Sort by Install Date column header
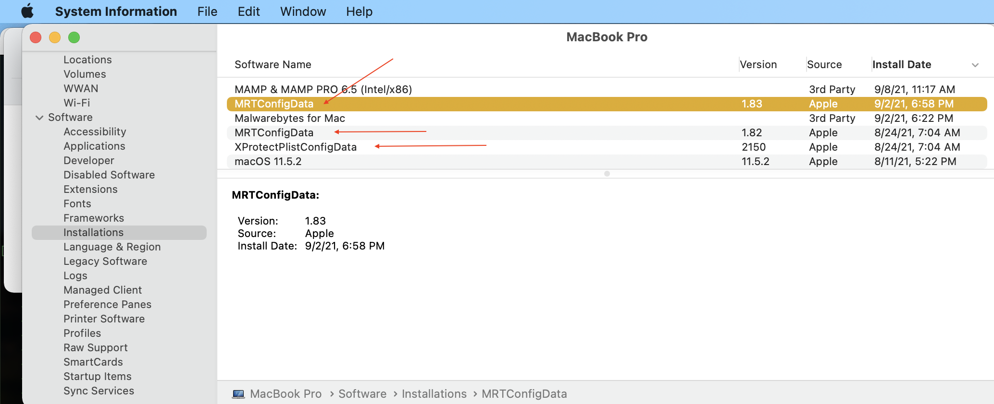The image size is (994, 404). click(x=902, y=64)
